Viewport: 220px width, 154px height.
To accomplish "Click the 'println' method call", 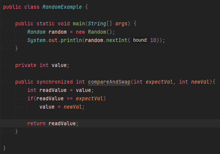I will 71,40.
